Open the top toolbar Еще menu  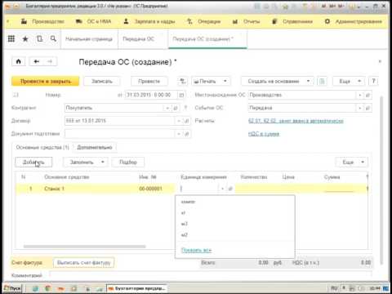pyautogui.click(x=350, y=81)
